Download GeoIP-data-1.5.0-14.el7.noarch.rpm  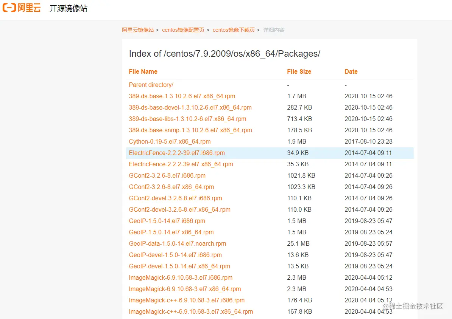pos(178,243)
